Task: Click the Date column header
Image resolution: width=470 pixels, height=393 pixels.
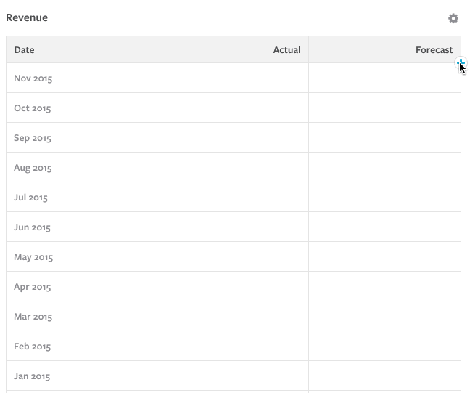Action: (x=25, y=50)
